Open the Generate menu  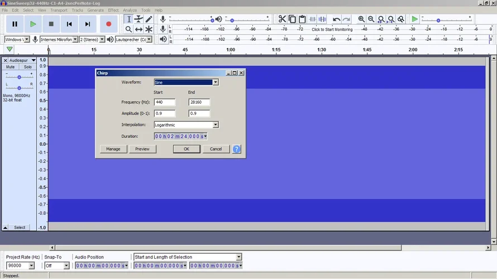pyautogui.click(x=95, y=10)
